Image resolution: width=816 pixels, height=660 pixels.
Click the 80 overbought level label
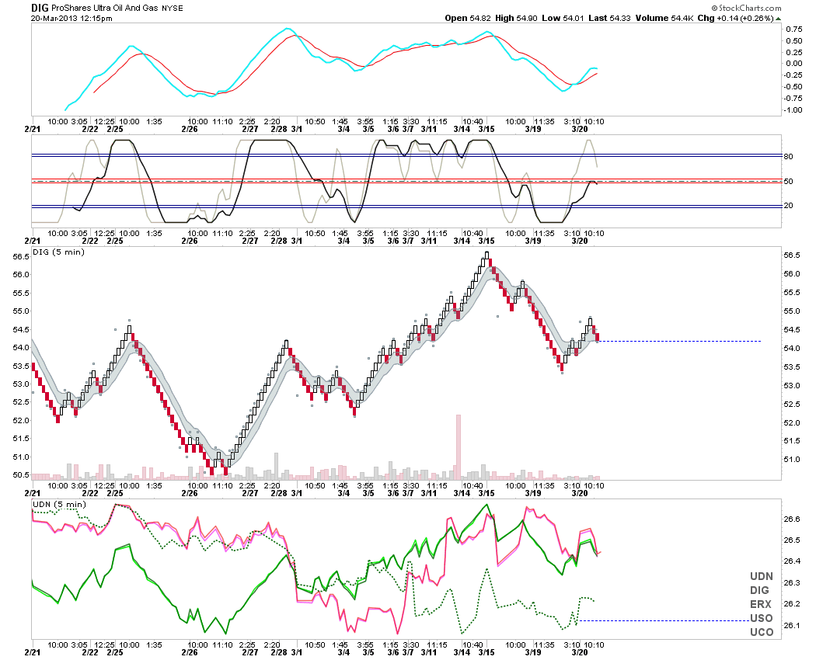[x=789, y=157]
